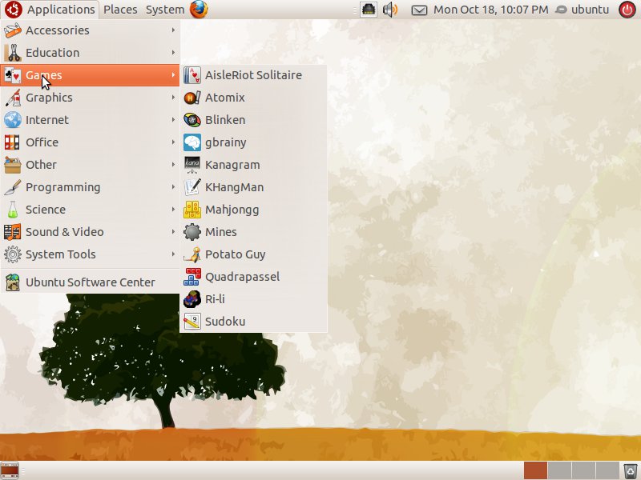Open the Places menu
Screen dimensions: 641x480
tap(120, 10)
